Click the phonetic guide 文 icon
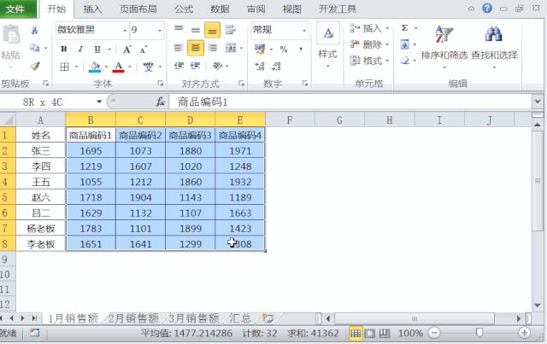Image resolution: width=547 pixels, height=344 pixels. coord(148,67)
